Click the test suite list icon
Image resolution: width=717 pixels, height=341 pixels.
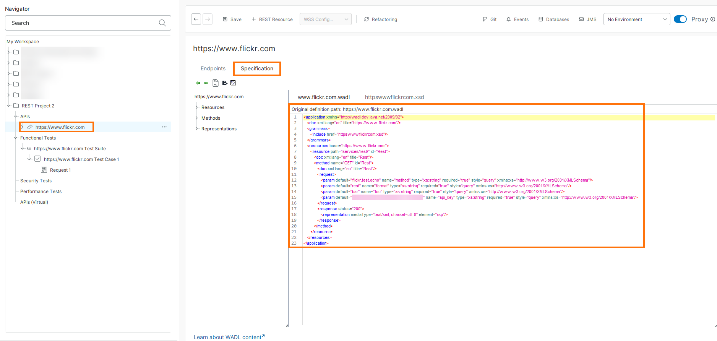pos(29,148)
